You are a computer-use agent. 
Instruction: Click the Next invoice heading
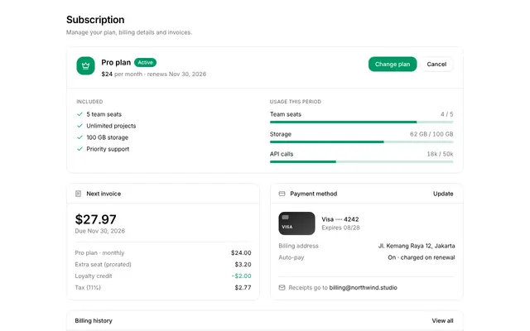pyautogui.click(x=104, y=194)
